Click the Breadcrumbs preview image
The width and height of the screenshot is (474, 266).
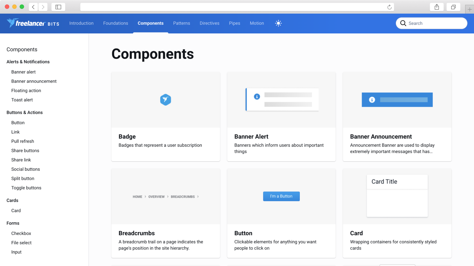coord(166,196)
